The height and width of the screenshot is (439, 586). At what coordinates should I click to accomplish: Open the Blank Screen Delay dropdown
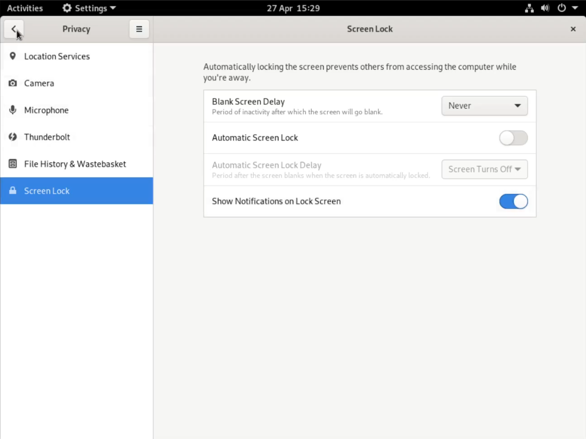(x=484, y=106)
